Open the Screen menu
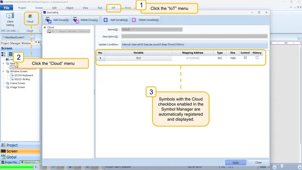Viewport: 302px width, 170px height. click(x=39, y=8)
